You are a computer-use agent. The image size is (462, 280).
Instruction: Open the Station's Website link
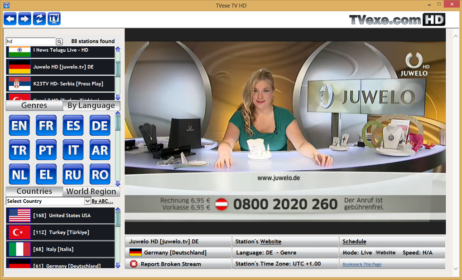[x=270, y=241]
